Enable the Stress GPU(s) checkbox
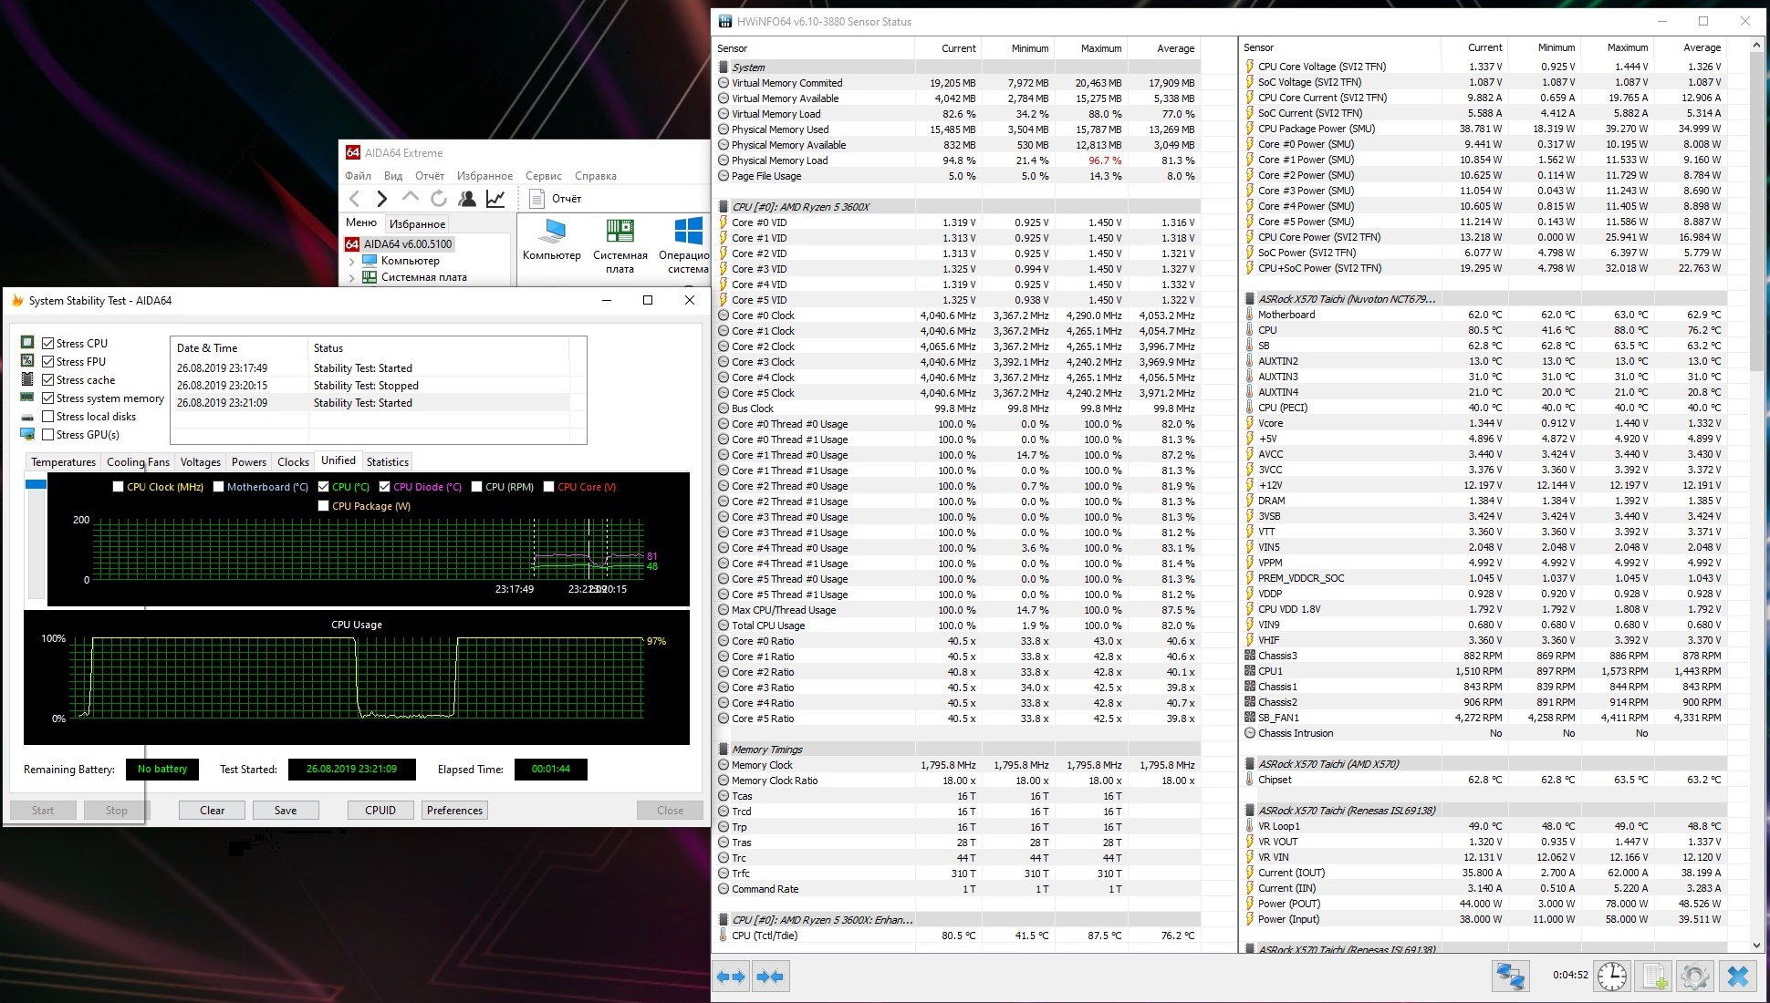Screen dimensions: 1770x1003 tap(48, 435)
